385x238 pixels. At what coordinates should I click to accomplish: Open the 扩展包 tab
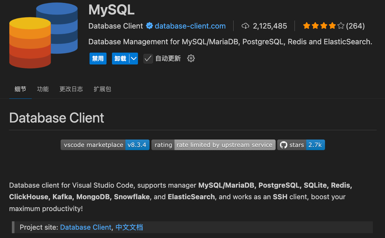102,89
